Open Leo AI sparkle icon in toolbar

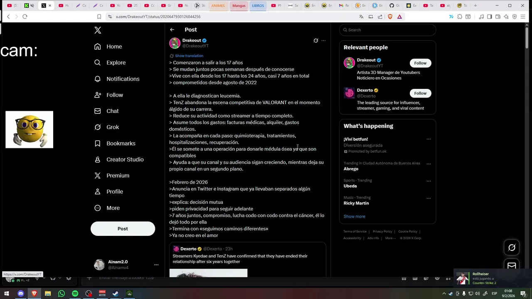506,17
